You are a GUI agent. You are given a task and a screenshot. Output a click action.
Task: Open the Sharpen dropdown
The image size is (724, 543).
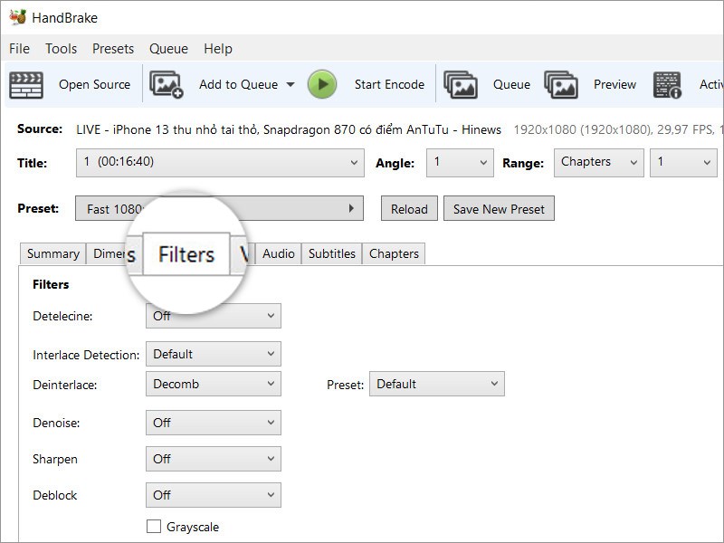click(x=214, y=459)
